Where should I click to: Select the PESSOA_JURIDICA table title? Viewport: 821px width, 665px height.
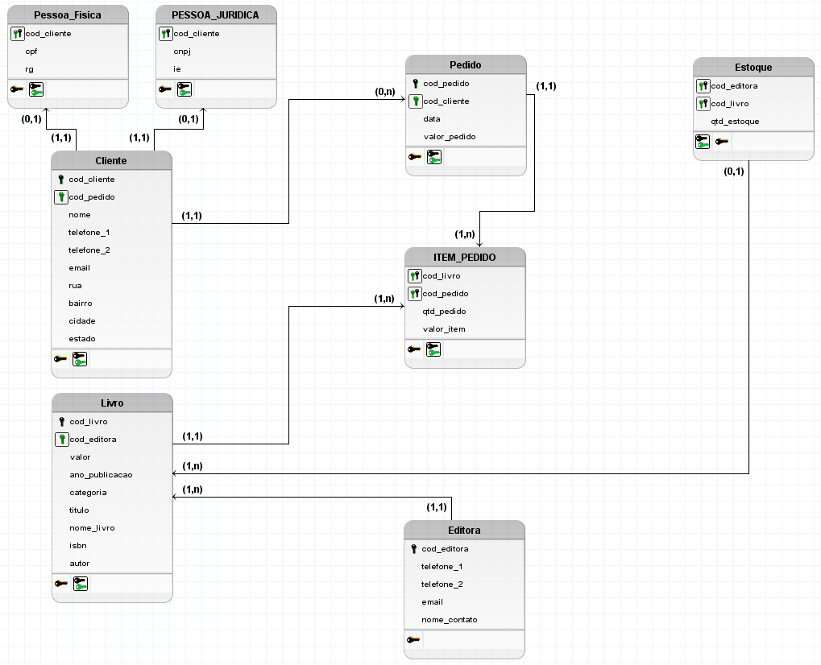(x=216, y=14)
